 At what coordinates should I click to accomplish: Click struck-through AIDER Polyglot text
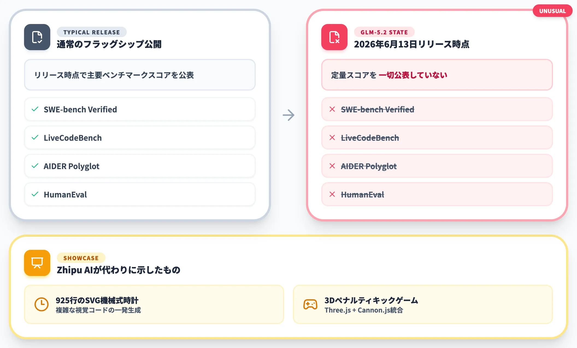tap(369, 166)
